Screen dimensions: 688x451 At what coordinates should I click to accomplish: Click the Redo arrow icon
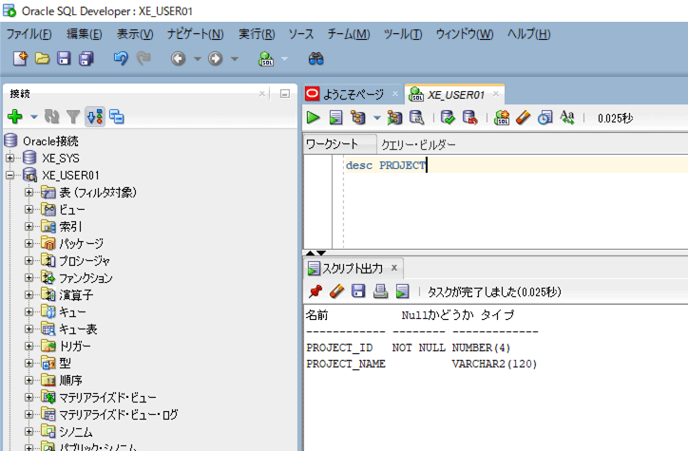point(143,59)
